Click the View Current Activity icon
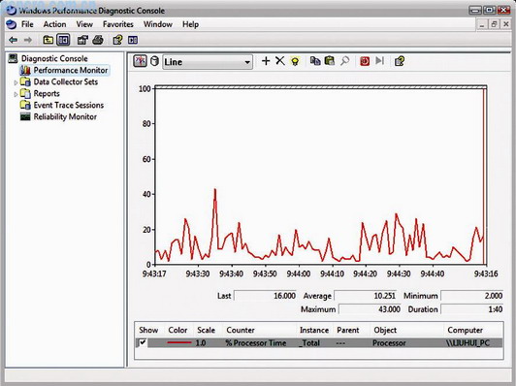This screenshot has width=516, height=386. click(140, 61)
